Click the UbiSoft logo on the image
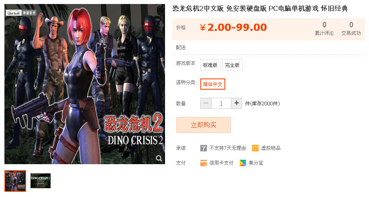The height and width of the screenshot is (197, 369). [14, 13]
